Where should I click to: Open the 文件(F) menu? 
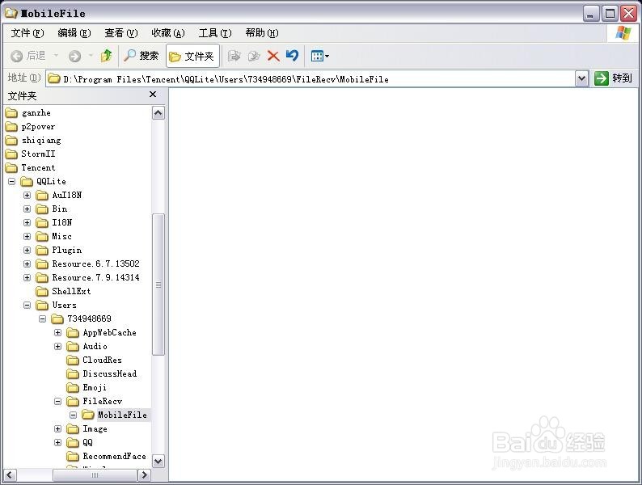(27, 33)
